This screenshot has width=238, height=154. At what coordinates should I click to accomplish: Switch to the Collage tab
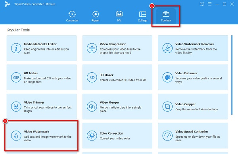(142, 16)
